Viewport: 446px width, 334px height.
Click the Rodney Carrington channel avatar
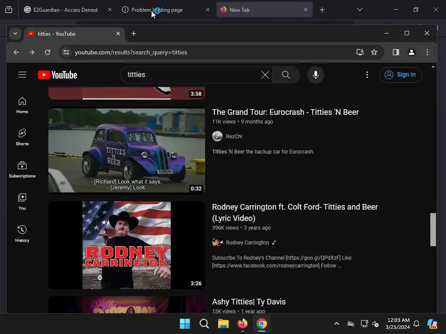217,243
